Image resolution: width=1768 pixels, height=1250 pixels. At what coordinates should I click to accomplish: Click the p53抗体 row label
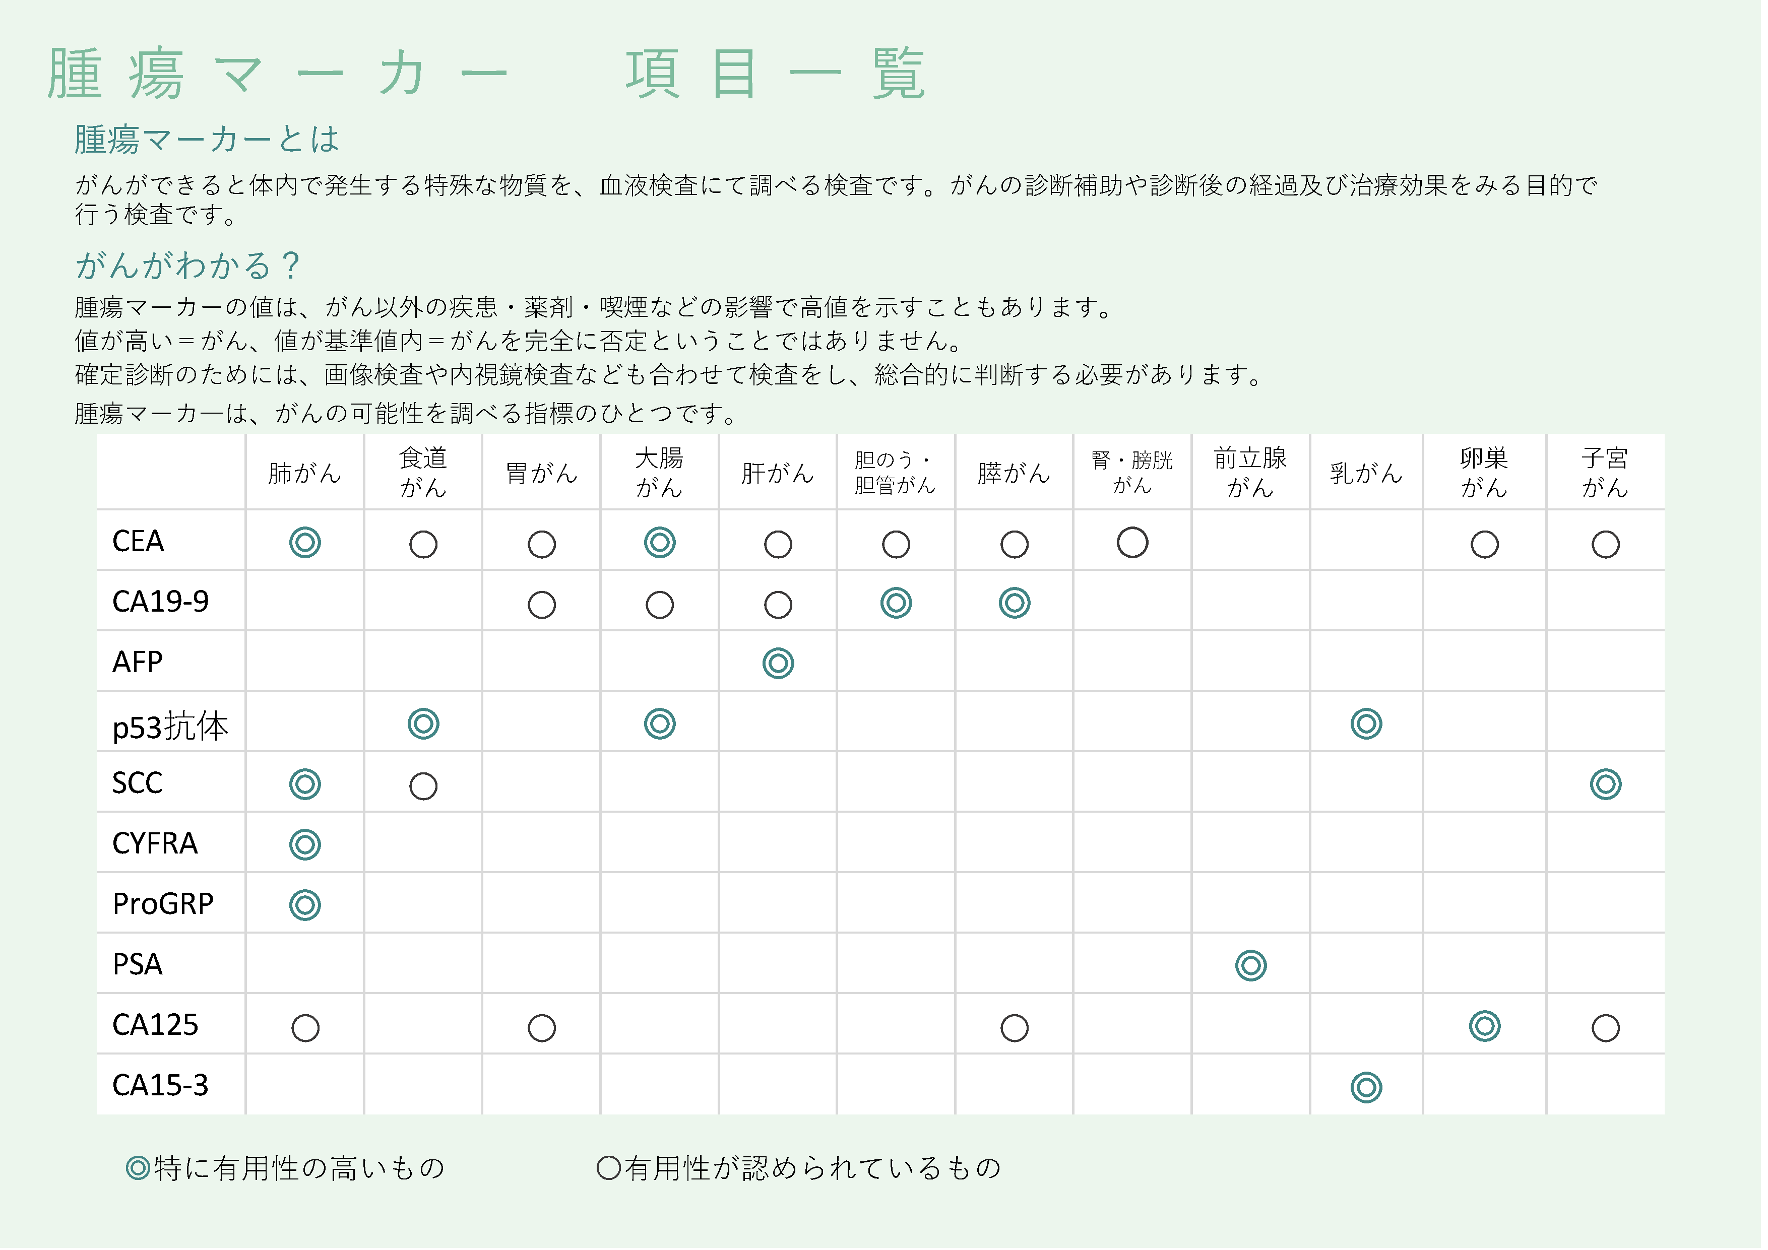point(170,727)
